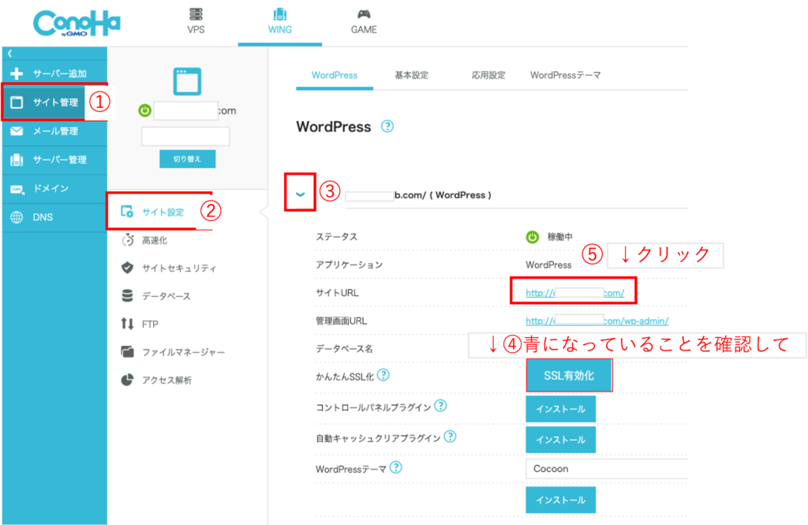Click the help icon beside かんたんSSL化
The height and width of the screenshot is (525, 808).
click(383, 376)
